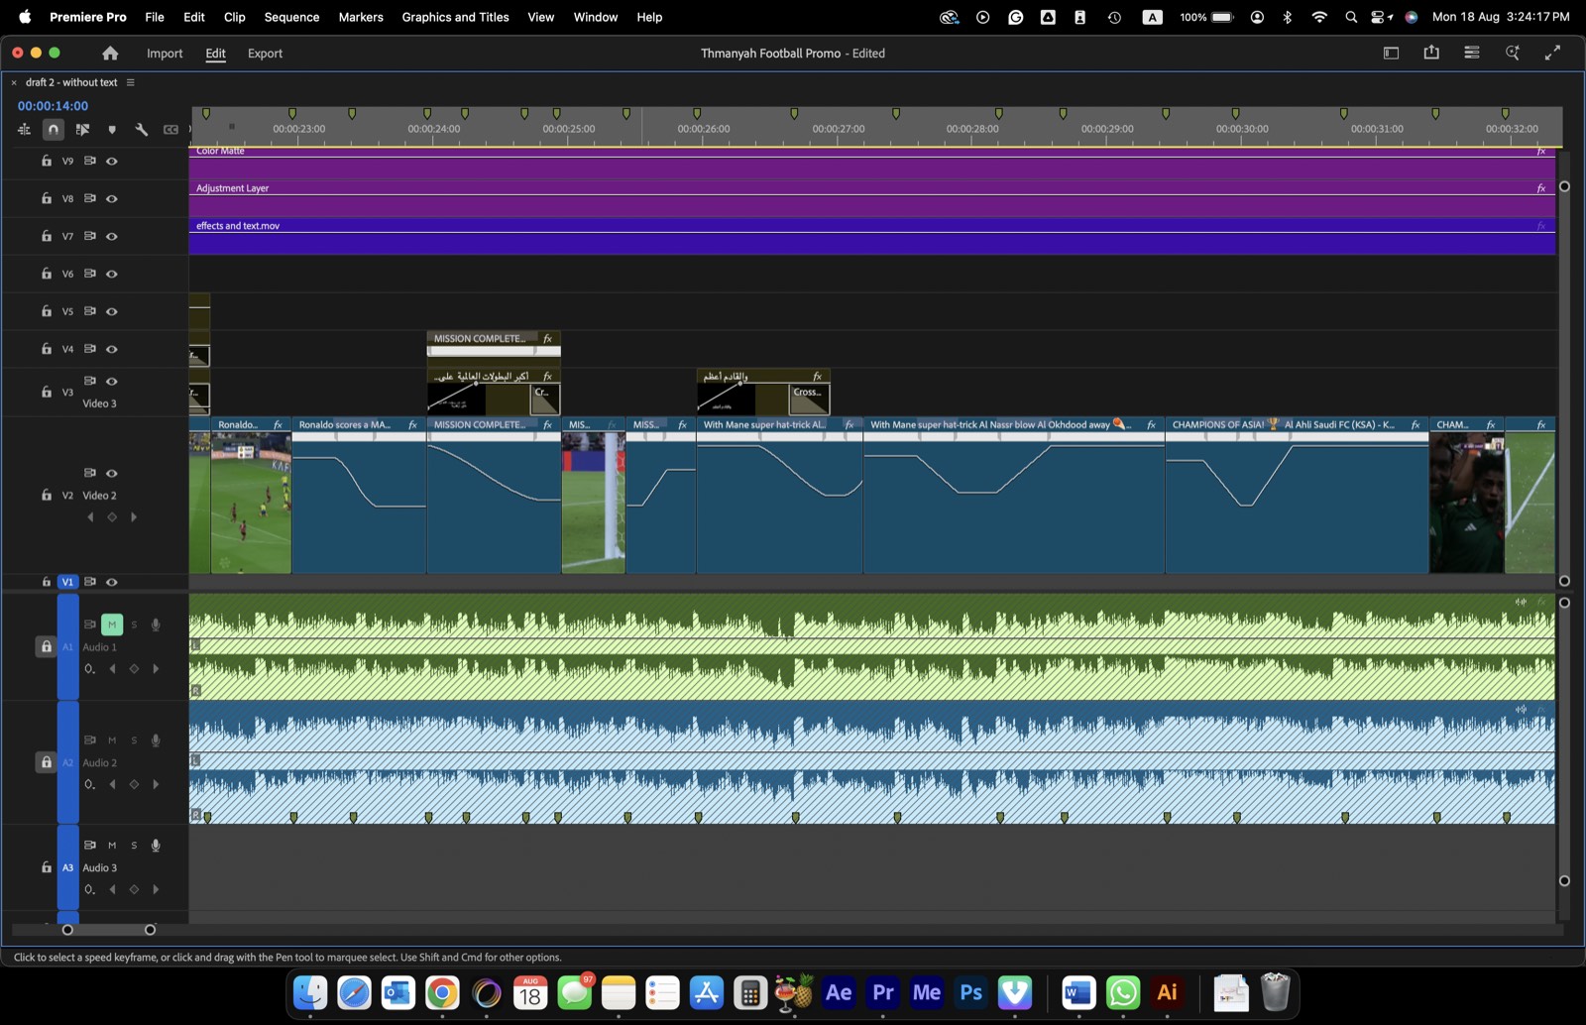The width and height of the screenshot is (1586, 1025).
Task: Go to next keyframe on Video 2
Action: click(134, 517)
